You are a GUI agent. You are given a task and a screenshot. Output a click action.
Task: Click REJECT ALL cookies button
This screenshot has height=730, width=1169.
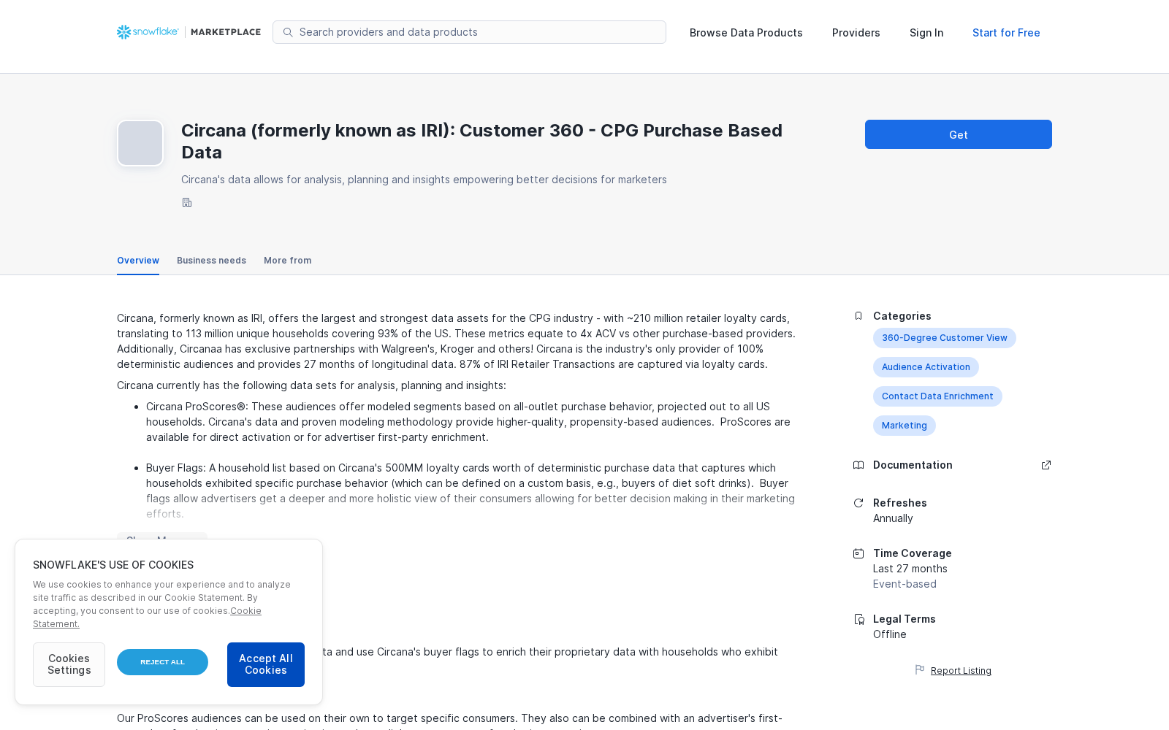[x=162, y=662]
